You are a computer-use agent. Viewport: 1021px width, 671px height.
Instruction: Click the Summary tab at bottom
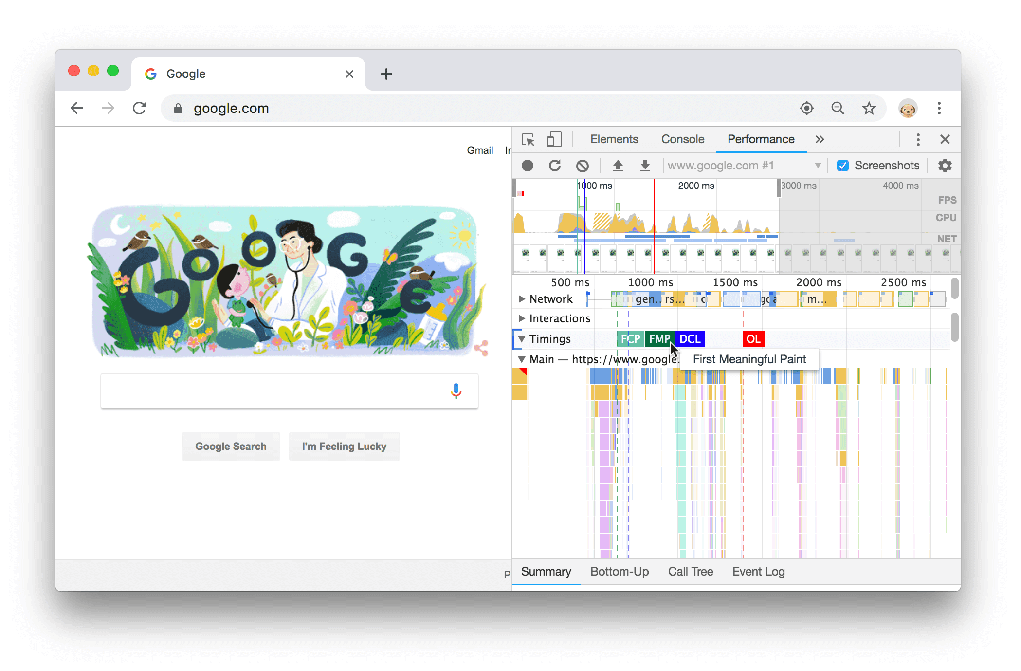544,572
